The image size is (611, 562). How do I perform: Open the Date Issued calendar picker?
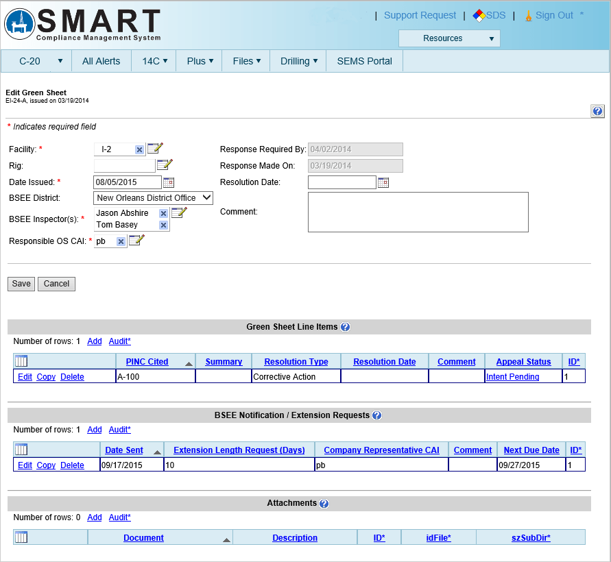click(x=169, y=182)
